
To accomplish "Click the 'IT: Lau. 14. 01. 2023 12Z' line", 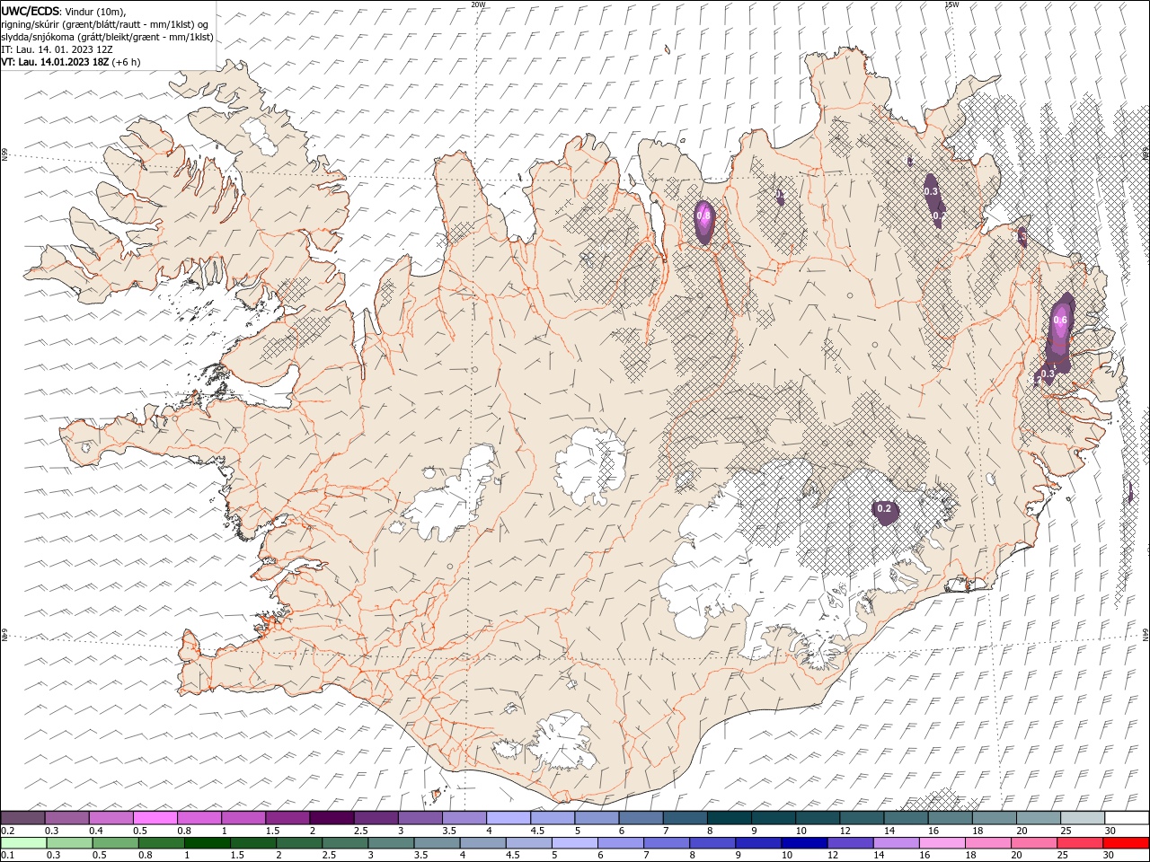I will click(x=57, y=49).
